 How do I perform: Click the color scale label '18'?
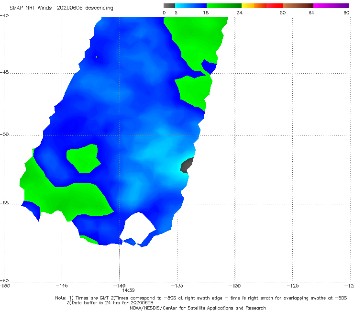pyautogui.click(x=206, y=13)
